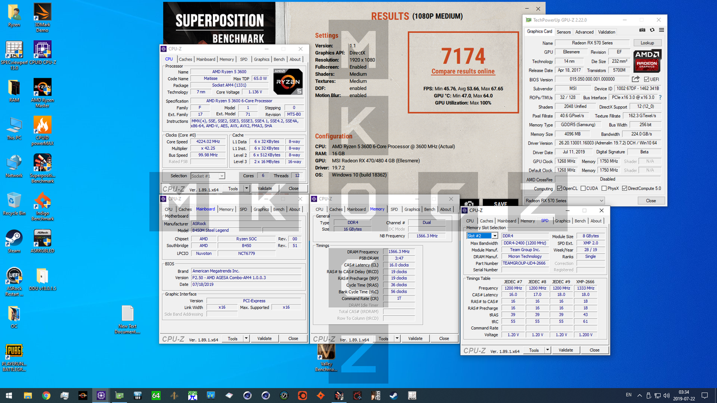Launch SPECviewperf 13.0 from the desktop
Viewport: 717px width, 403px height.
click(14, 54)
